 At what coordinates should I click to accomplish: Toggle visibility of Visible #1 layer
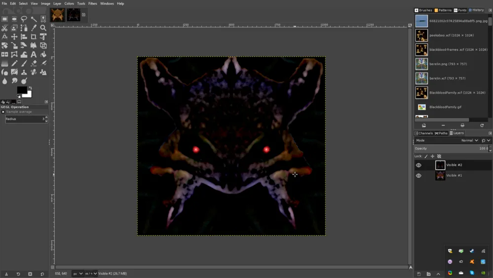[418, 175]
